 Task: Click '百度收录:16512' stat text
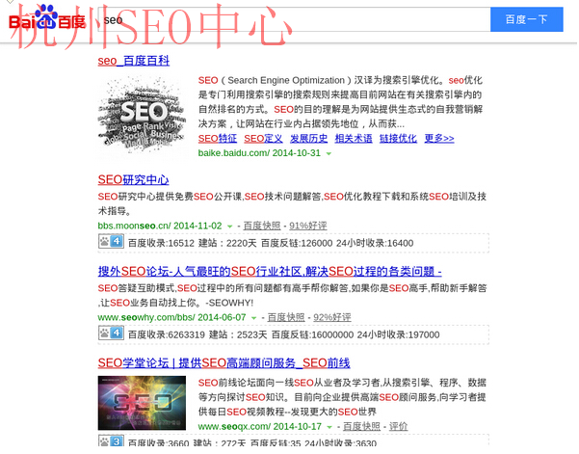(161, 243)
